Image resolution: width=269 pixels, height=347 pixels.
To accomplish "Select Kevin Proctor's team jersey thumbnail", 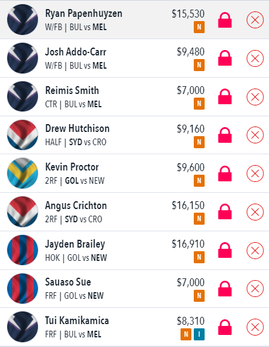I will click(22, 173).
